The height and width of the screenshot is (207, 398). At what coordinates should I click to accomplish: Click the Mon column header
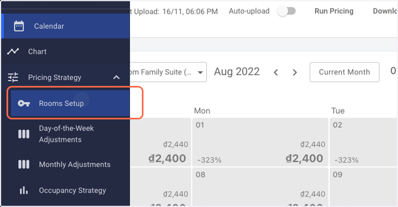202,111
